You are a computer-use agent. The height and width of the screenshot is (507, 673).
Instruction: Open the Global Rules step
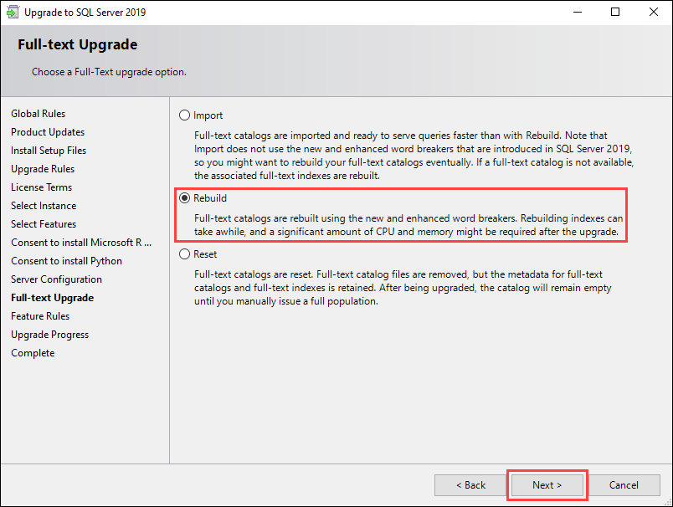[38, 114]
